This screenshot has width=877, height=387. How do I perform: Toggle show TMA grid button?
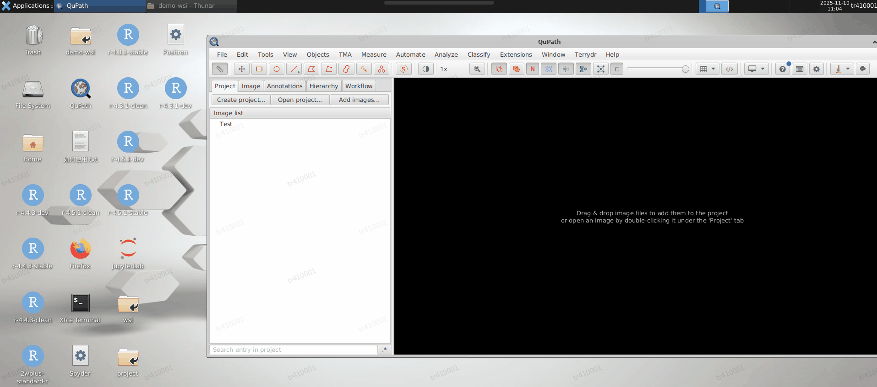tap(549, 69)
